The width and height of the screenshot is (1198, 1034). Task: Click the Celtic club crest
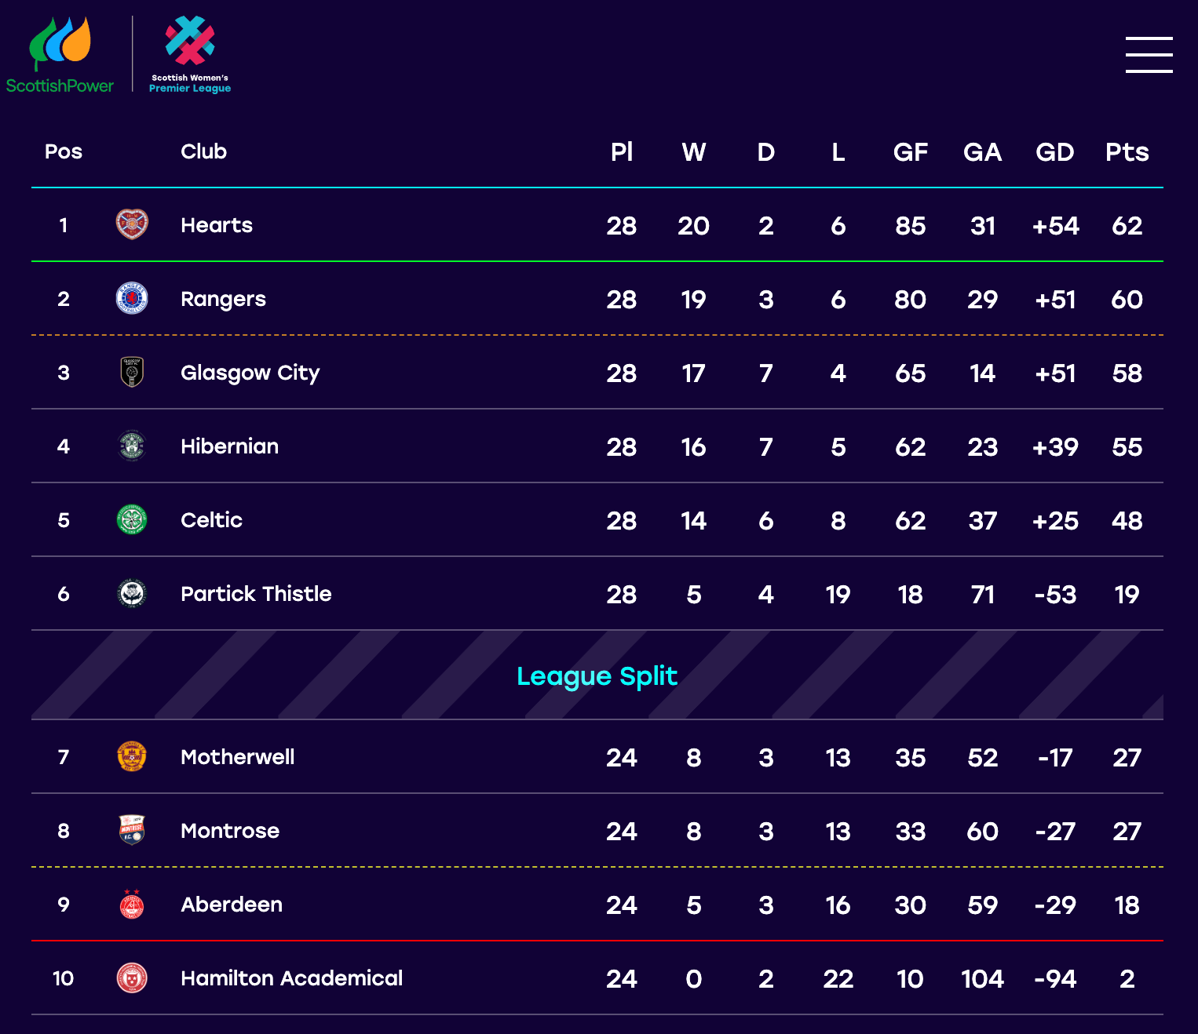pos(132,519)
